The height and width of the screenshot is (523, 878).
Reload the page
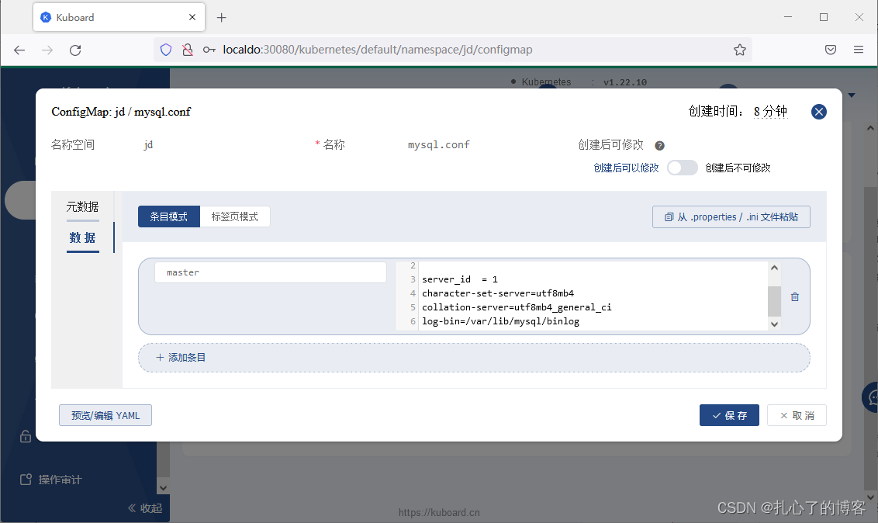click(x=75, y=50)
